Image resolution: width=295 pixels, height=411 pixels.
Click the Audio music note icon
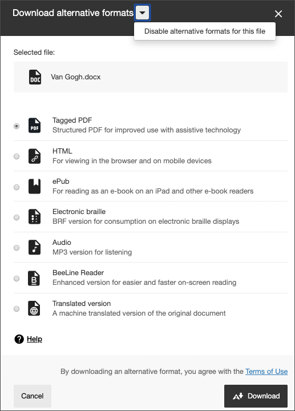click(35, 247)
